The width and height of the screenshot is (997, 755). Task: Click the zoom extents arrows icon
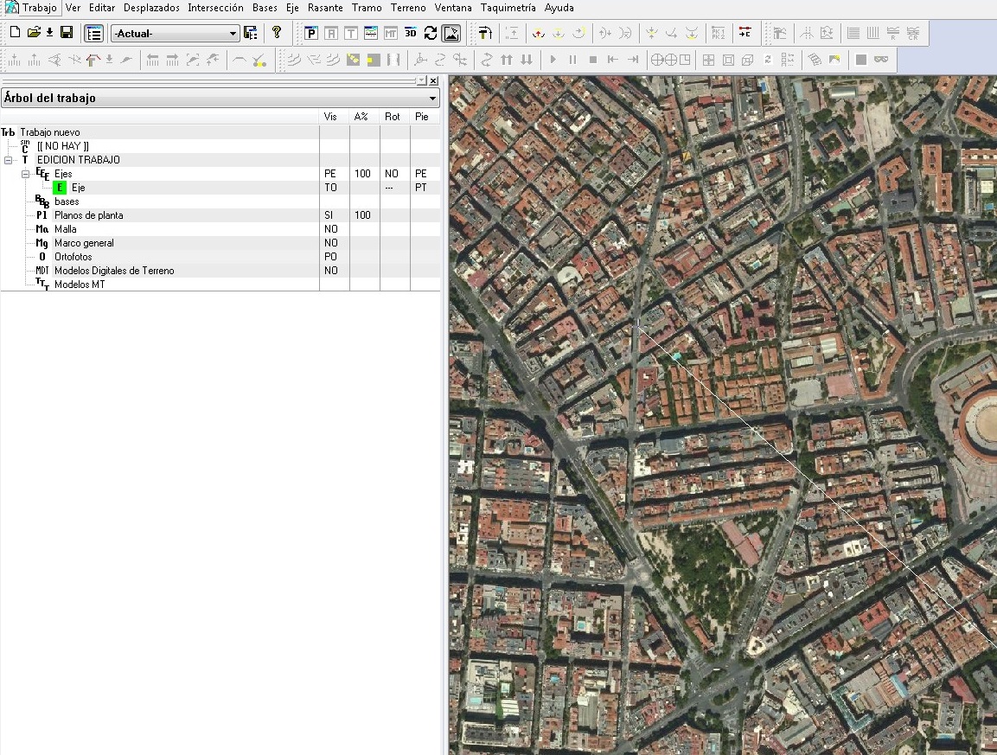tap(708, 60)
